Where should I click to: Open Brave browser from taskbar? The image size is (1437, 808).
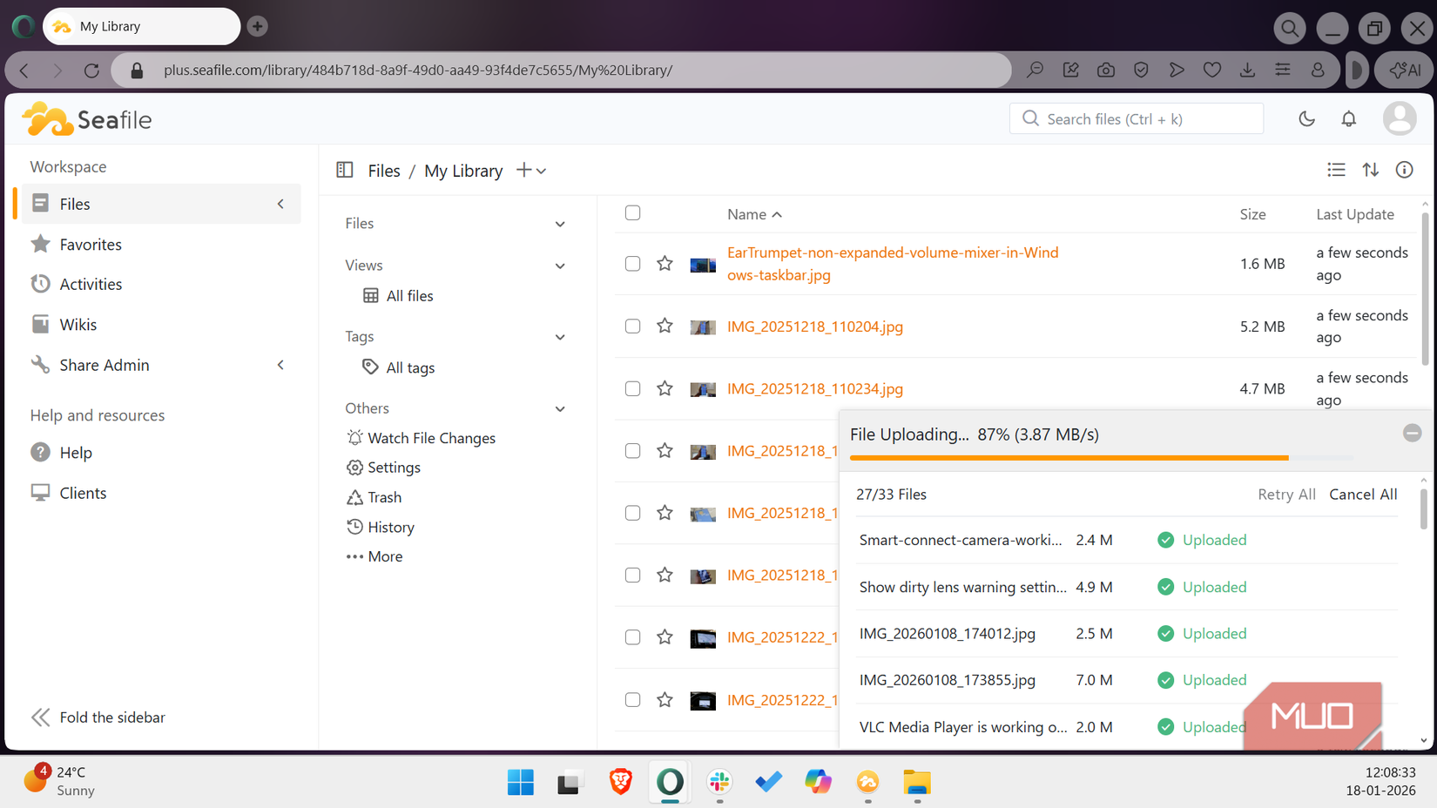(x=620, y=782)
